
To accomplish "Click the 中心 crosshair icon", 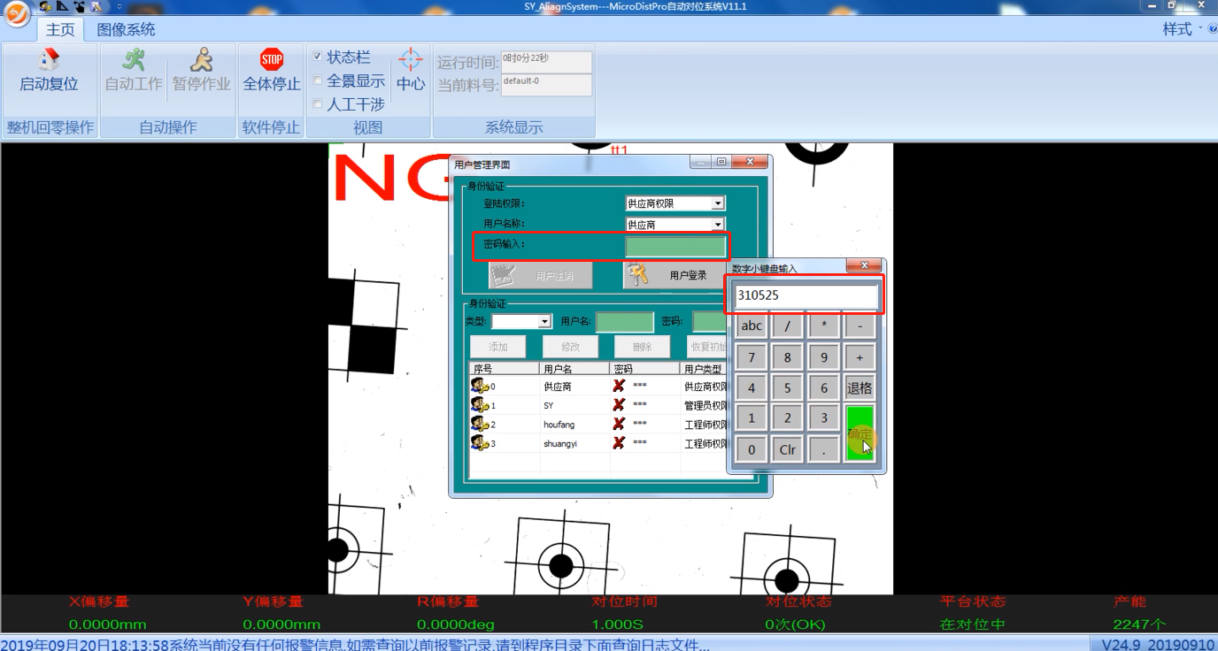I will tap(410, 60).
